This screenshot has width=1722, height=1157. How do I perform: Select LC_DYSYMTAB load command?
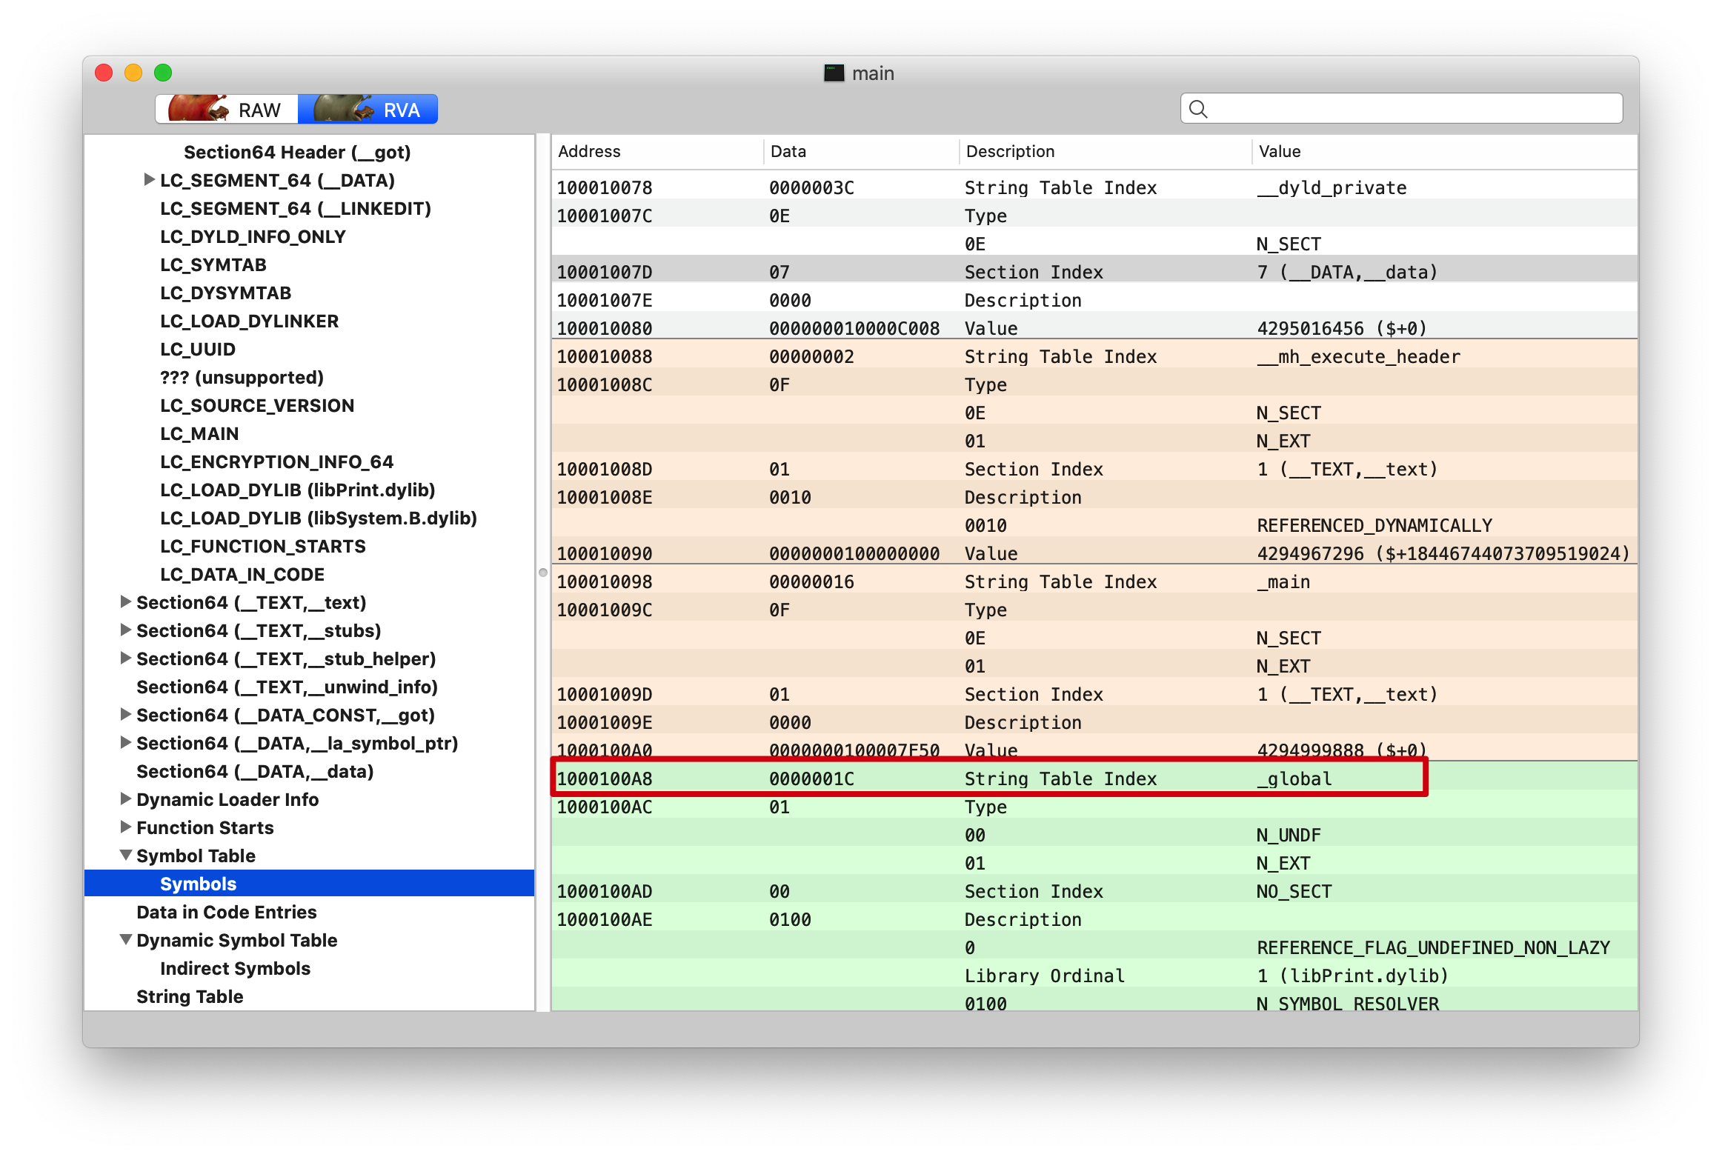tap(226, 293)
